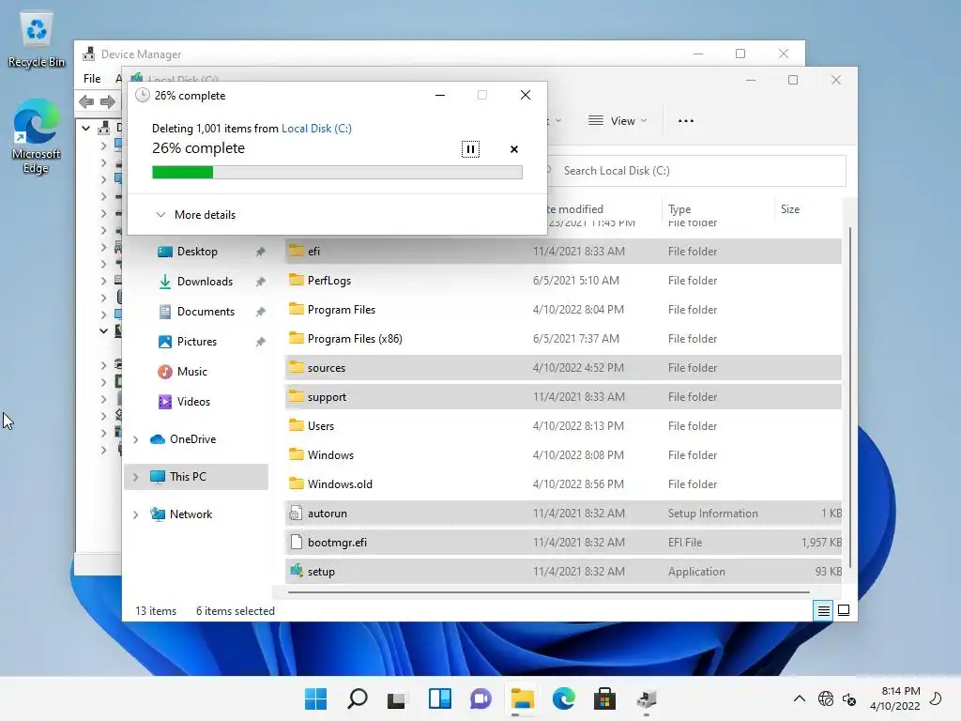The height and width of the screenshot is (721, 961).
Task: Click the Windows.old date 4/10/2022 8:56 PM
Action: click(x=578, y=483)
